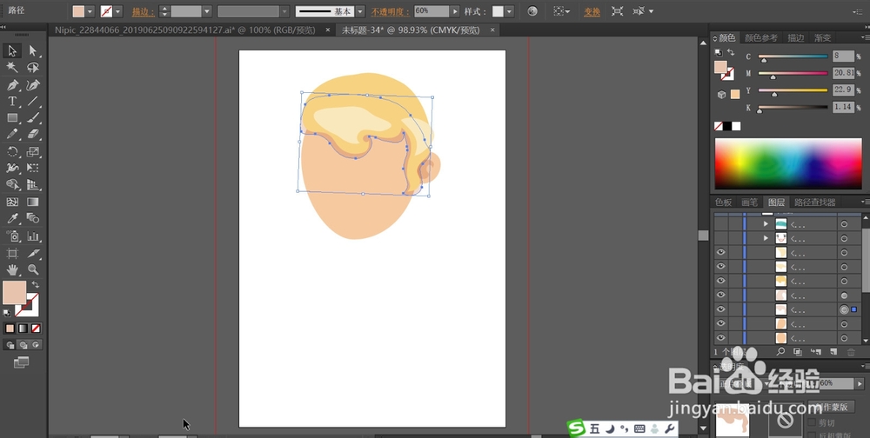Click the Change Screen Mode icon
Viewport: 870px width, 438px height.
click(x=22, y=362)
